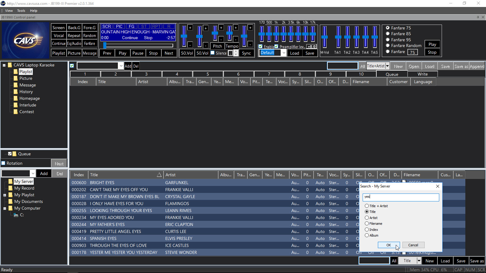Click the My Server folder icon

click(11, 181)
